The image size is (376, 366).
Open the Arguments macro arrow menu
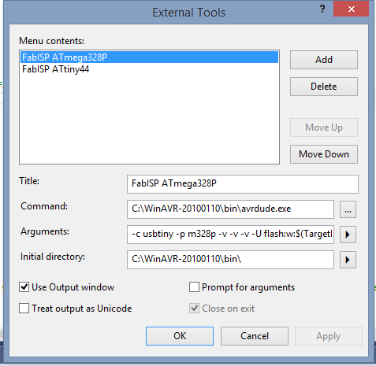click(348, 235)
